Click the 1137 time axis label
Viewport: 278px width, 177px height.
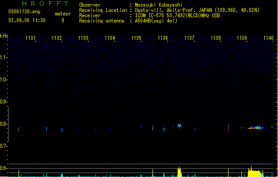(189, 38)
